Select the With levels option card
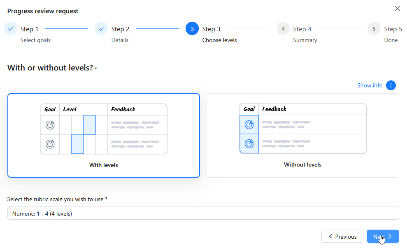Viewport: 407px width, 249px height. pos(104,135)
